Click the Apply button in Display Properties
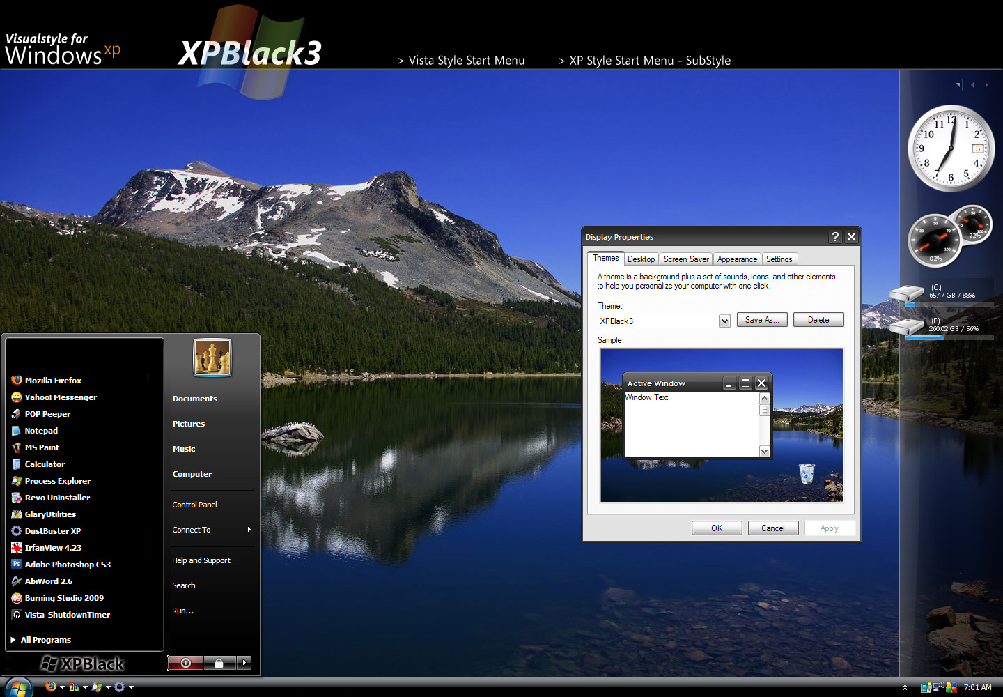 tap(830, 528)
